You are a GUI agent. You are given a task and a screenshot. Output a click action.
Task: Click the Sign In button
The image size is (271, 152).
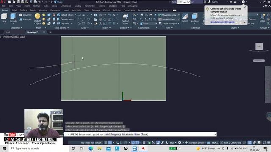point(213,2)
